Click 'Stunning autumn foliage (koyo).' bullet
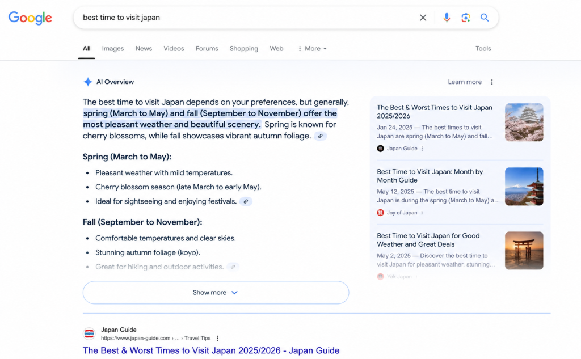The height and width of the screenshot is (359, 581). click(x=148, y=253)
